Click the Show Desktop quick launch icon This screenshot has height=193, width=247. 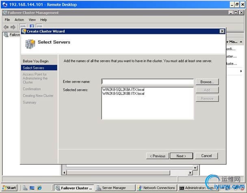(x=32, y=188)
